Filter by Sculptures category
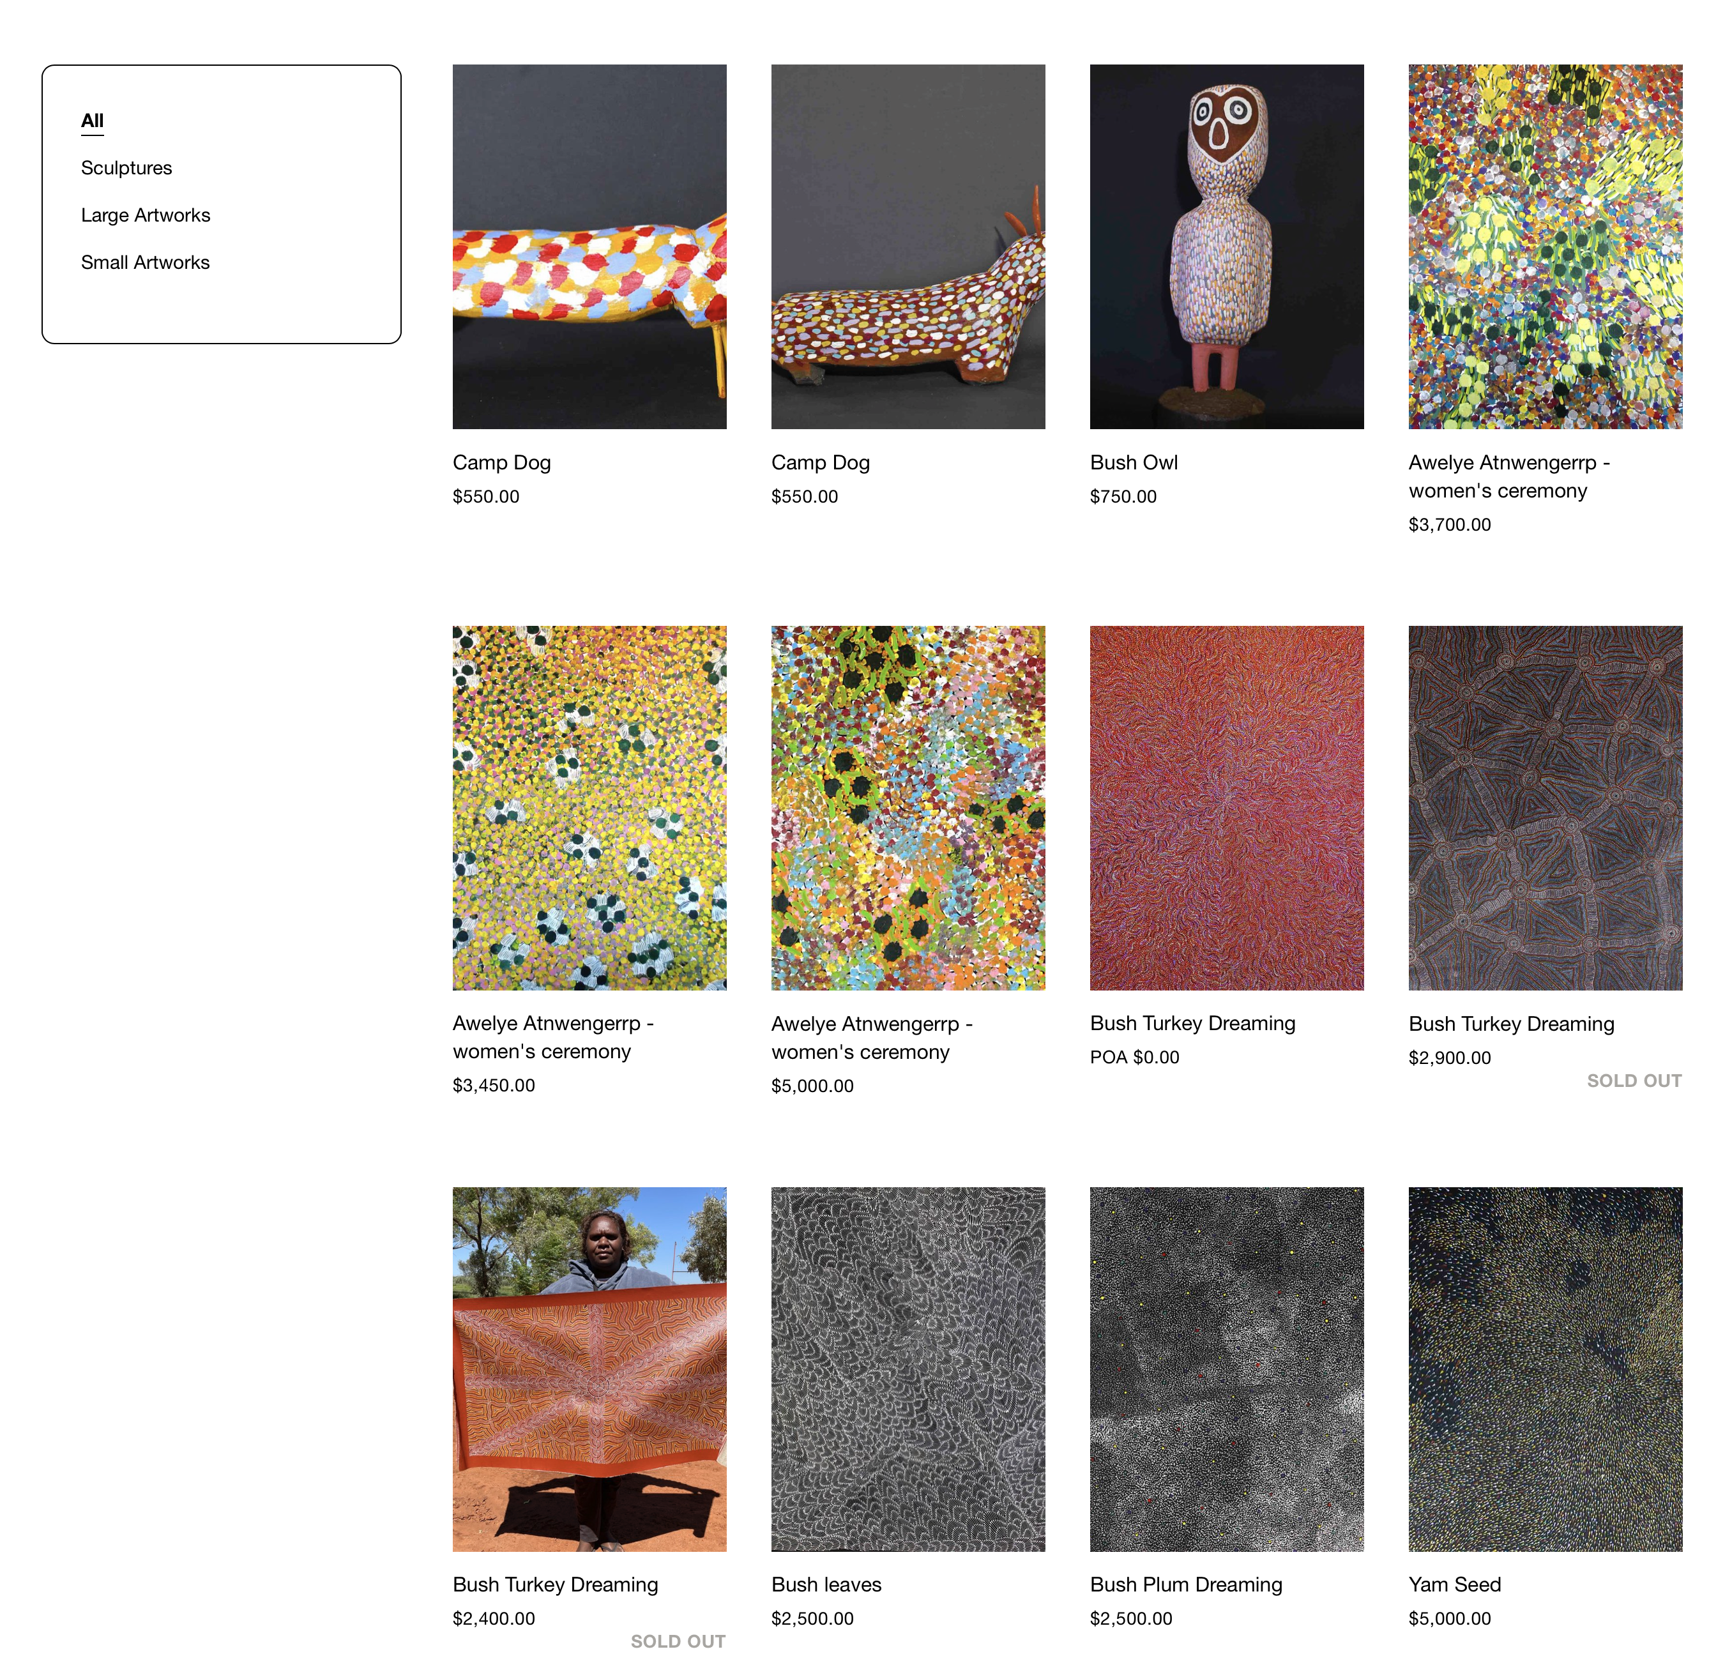The width and height of the screenshot is (1732, 1663). point(126,168)
